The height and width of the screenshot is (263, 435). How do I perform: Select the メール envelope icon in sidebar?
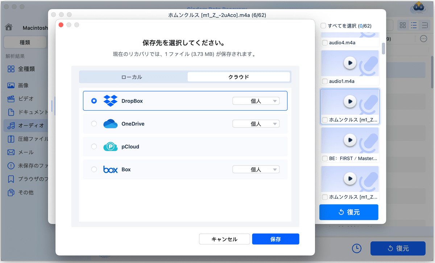pos(11,152)
